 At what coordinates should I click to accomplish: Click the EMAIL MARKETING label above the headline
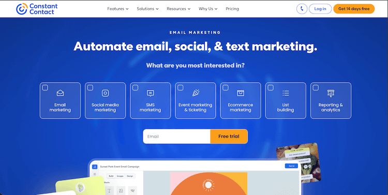click(195, 33)
